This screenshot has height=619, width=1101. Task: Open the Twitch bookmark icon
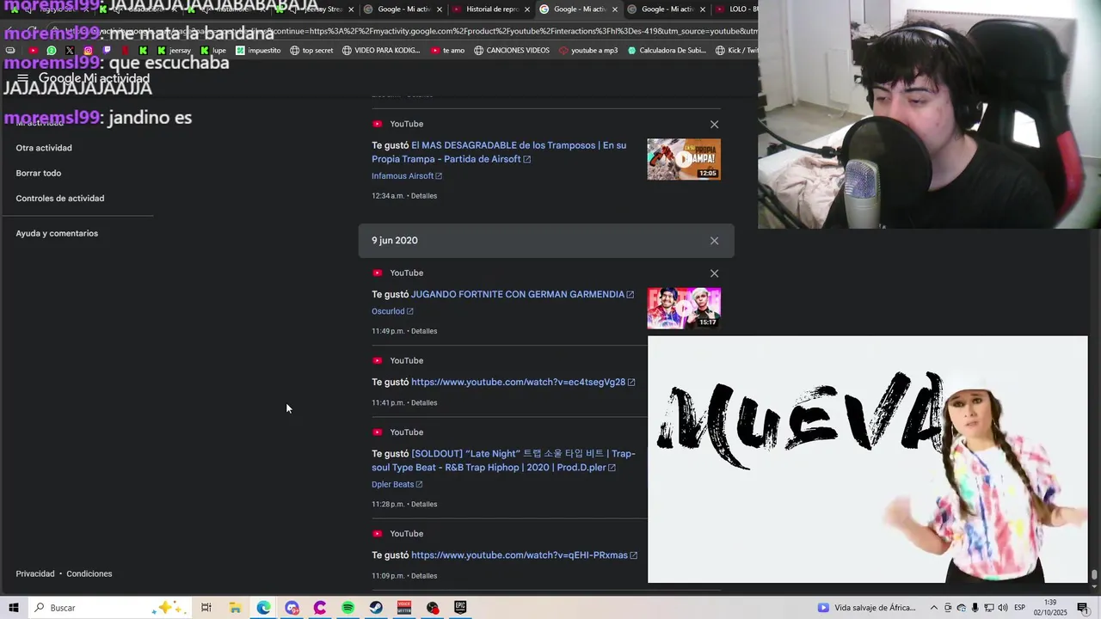tap(107, 50)
